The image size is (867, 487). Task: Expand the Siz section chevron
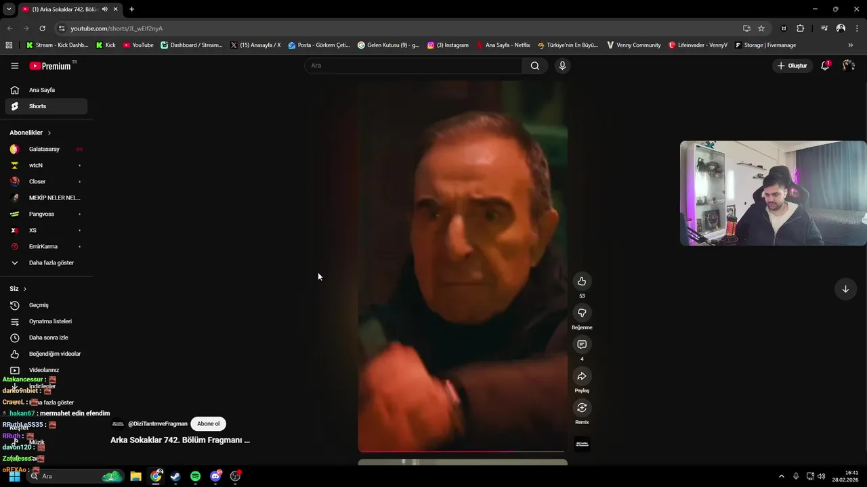tap(25, 289)
